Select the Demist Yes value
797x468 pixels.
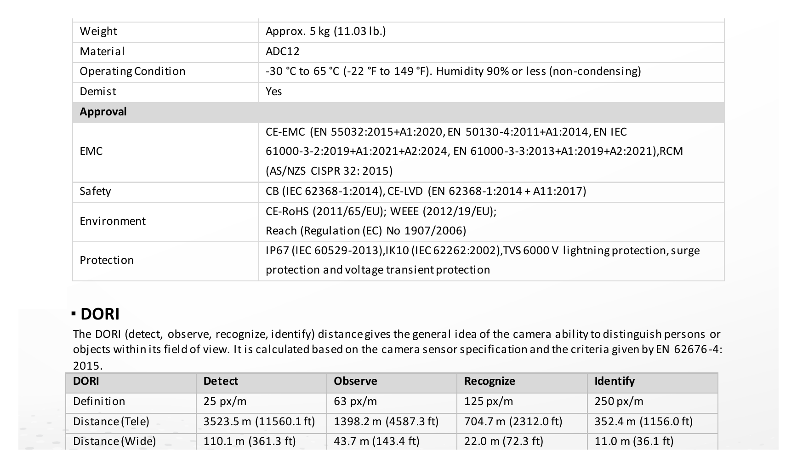pos(274,91)
